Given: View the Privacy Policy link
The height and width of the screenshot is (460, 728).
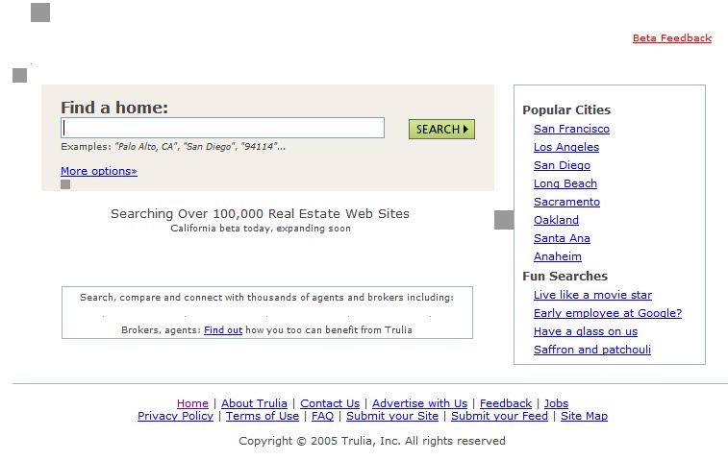Looking at the screenshot, I should click(175, 416).
